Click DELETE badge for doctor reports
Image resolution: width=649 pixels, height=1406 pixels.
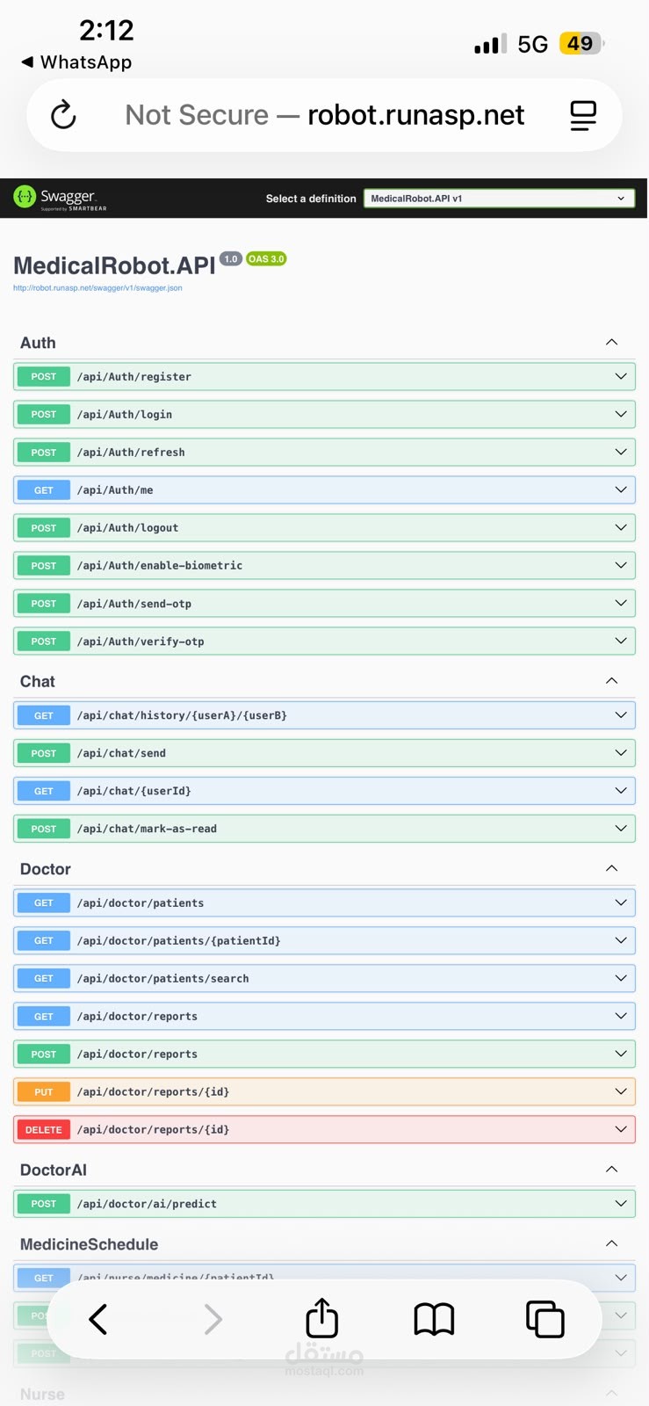click(44, 1130)
